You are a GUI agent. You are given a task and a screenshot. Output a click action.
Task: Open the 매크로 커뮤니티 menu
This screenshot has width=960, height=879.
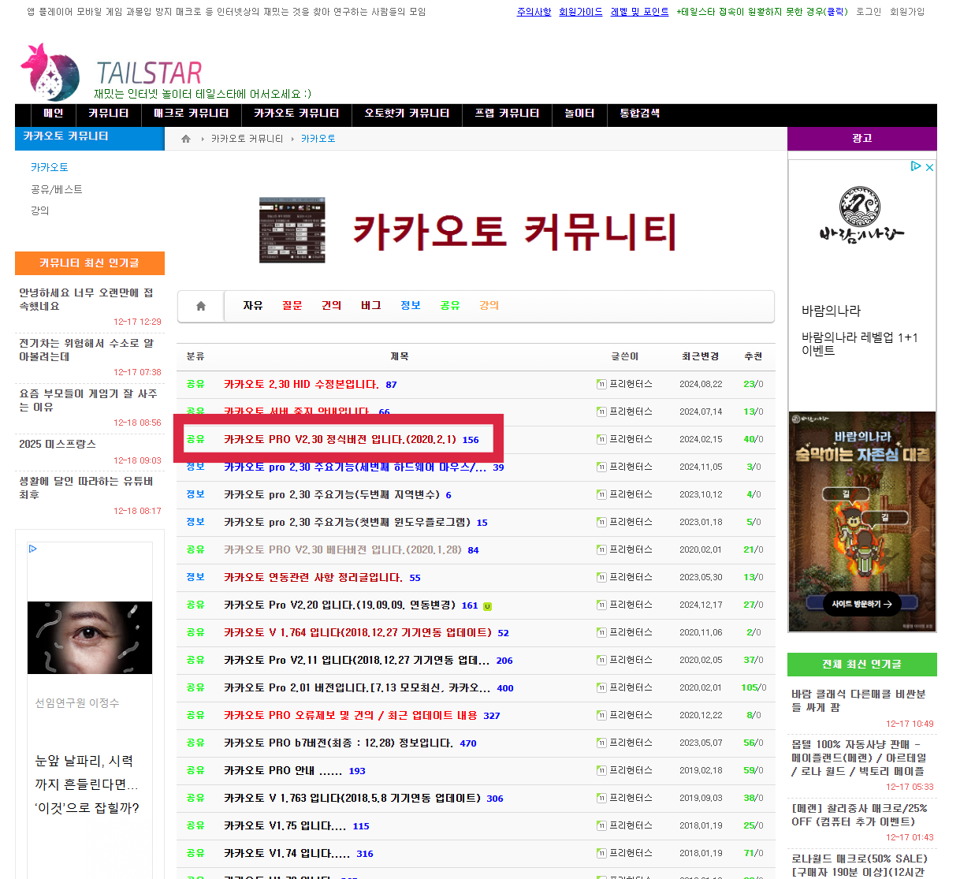pos(192,114)
